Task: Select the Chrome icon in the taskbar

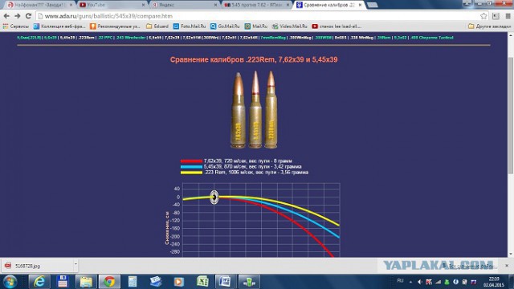Action: (109, 282)
